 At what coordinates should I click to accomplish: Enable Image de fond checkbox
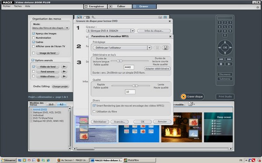pyautogui.click(x=34, y=53)
